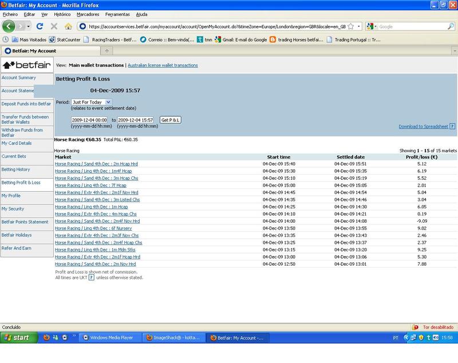Click the -9.09 profit/loss value

click(x=422, y=221)
